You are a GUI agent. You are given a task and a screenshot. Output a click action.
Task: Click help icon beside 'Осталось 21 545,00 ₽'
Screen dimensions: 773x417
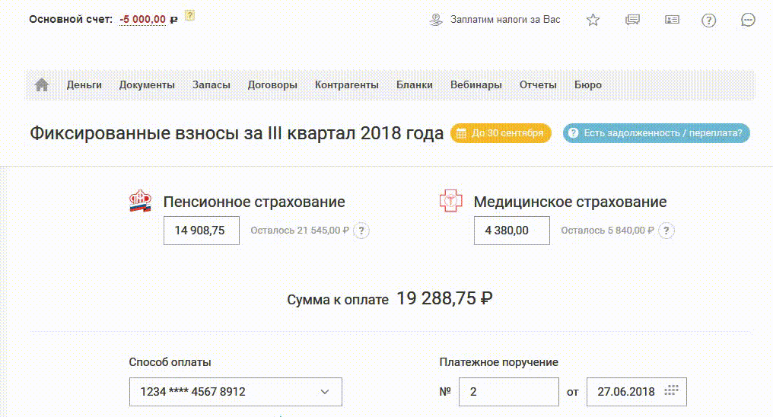[x=362, y=231]
